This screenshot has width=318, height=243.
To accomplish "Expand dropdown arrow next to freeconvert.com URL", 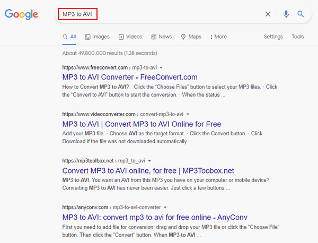I will click(x=161, y=67).
